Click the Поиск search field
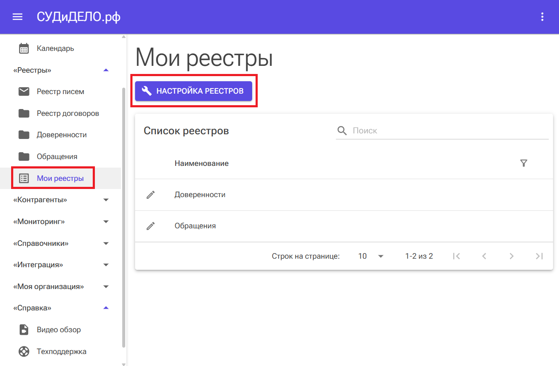This screenshot has height=366, width=559. [x=449, y=130]
